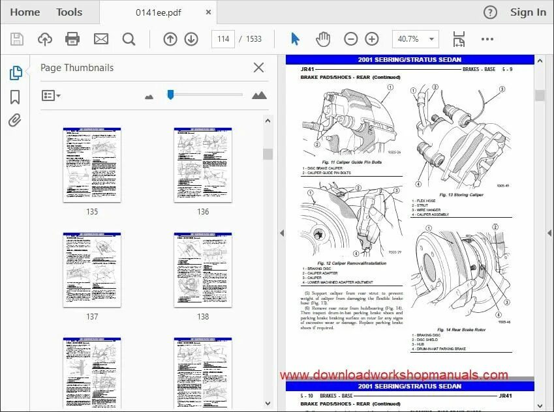Click the Save file icon
The height and width of the screenshot is (412, 554).
click(x=16, y=39)
